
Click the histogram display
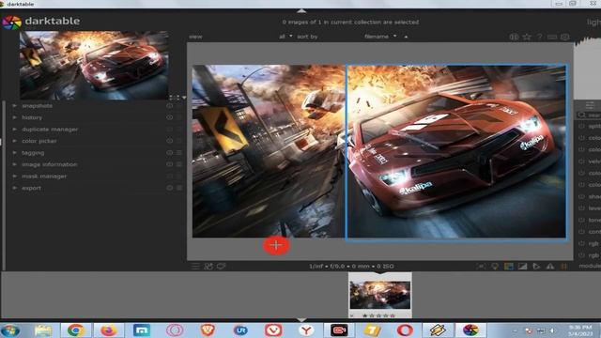coord(587,69)
